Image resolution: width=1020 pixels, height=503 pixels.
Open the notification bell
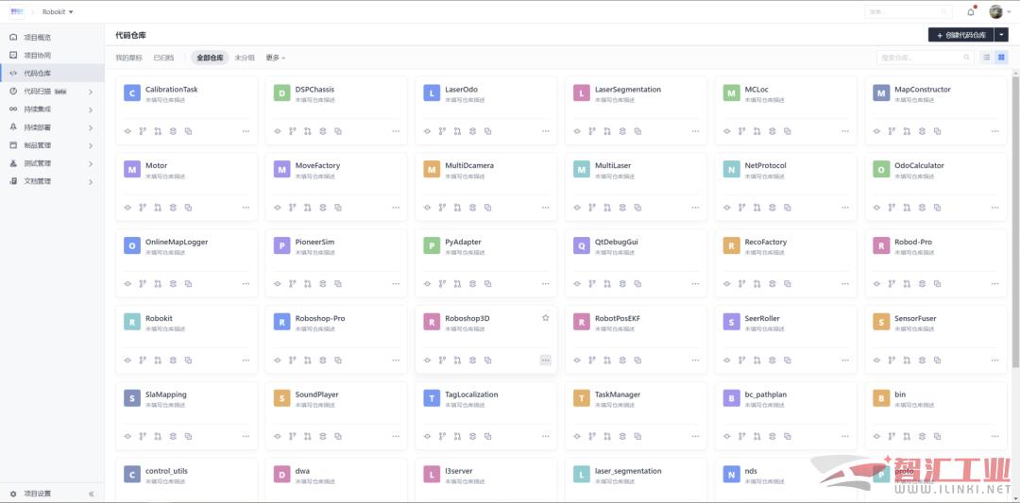tap(971, 11)
